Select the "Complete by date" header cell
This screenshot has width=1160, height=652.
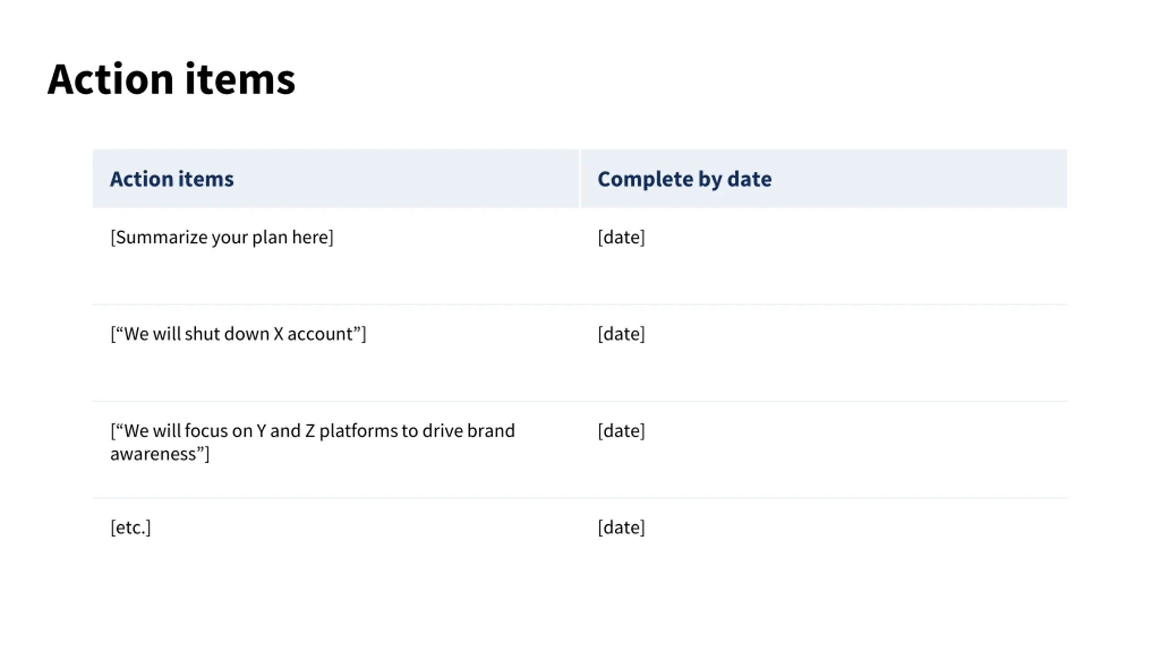click(824, 178)
